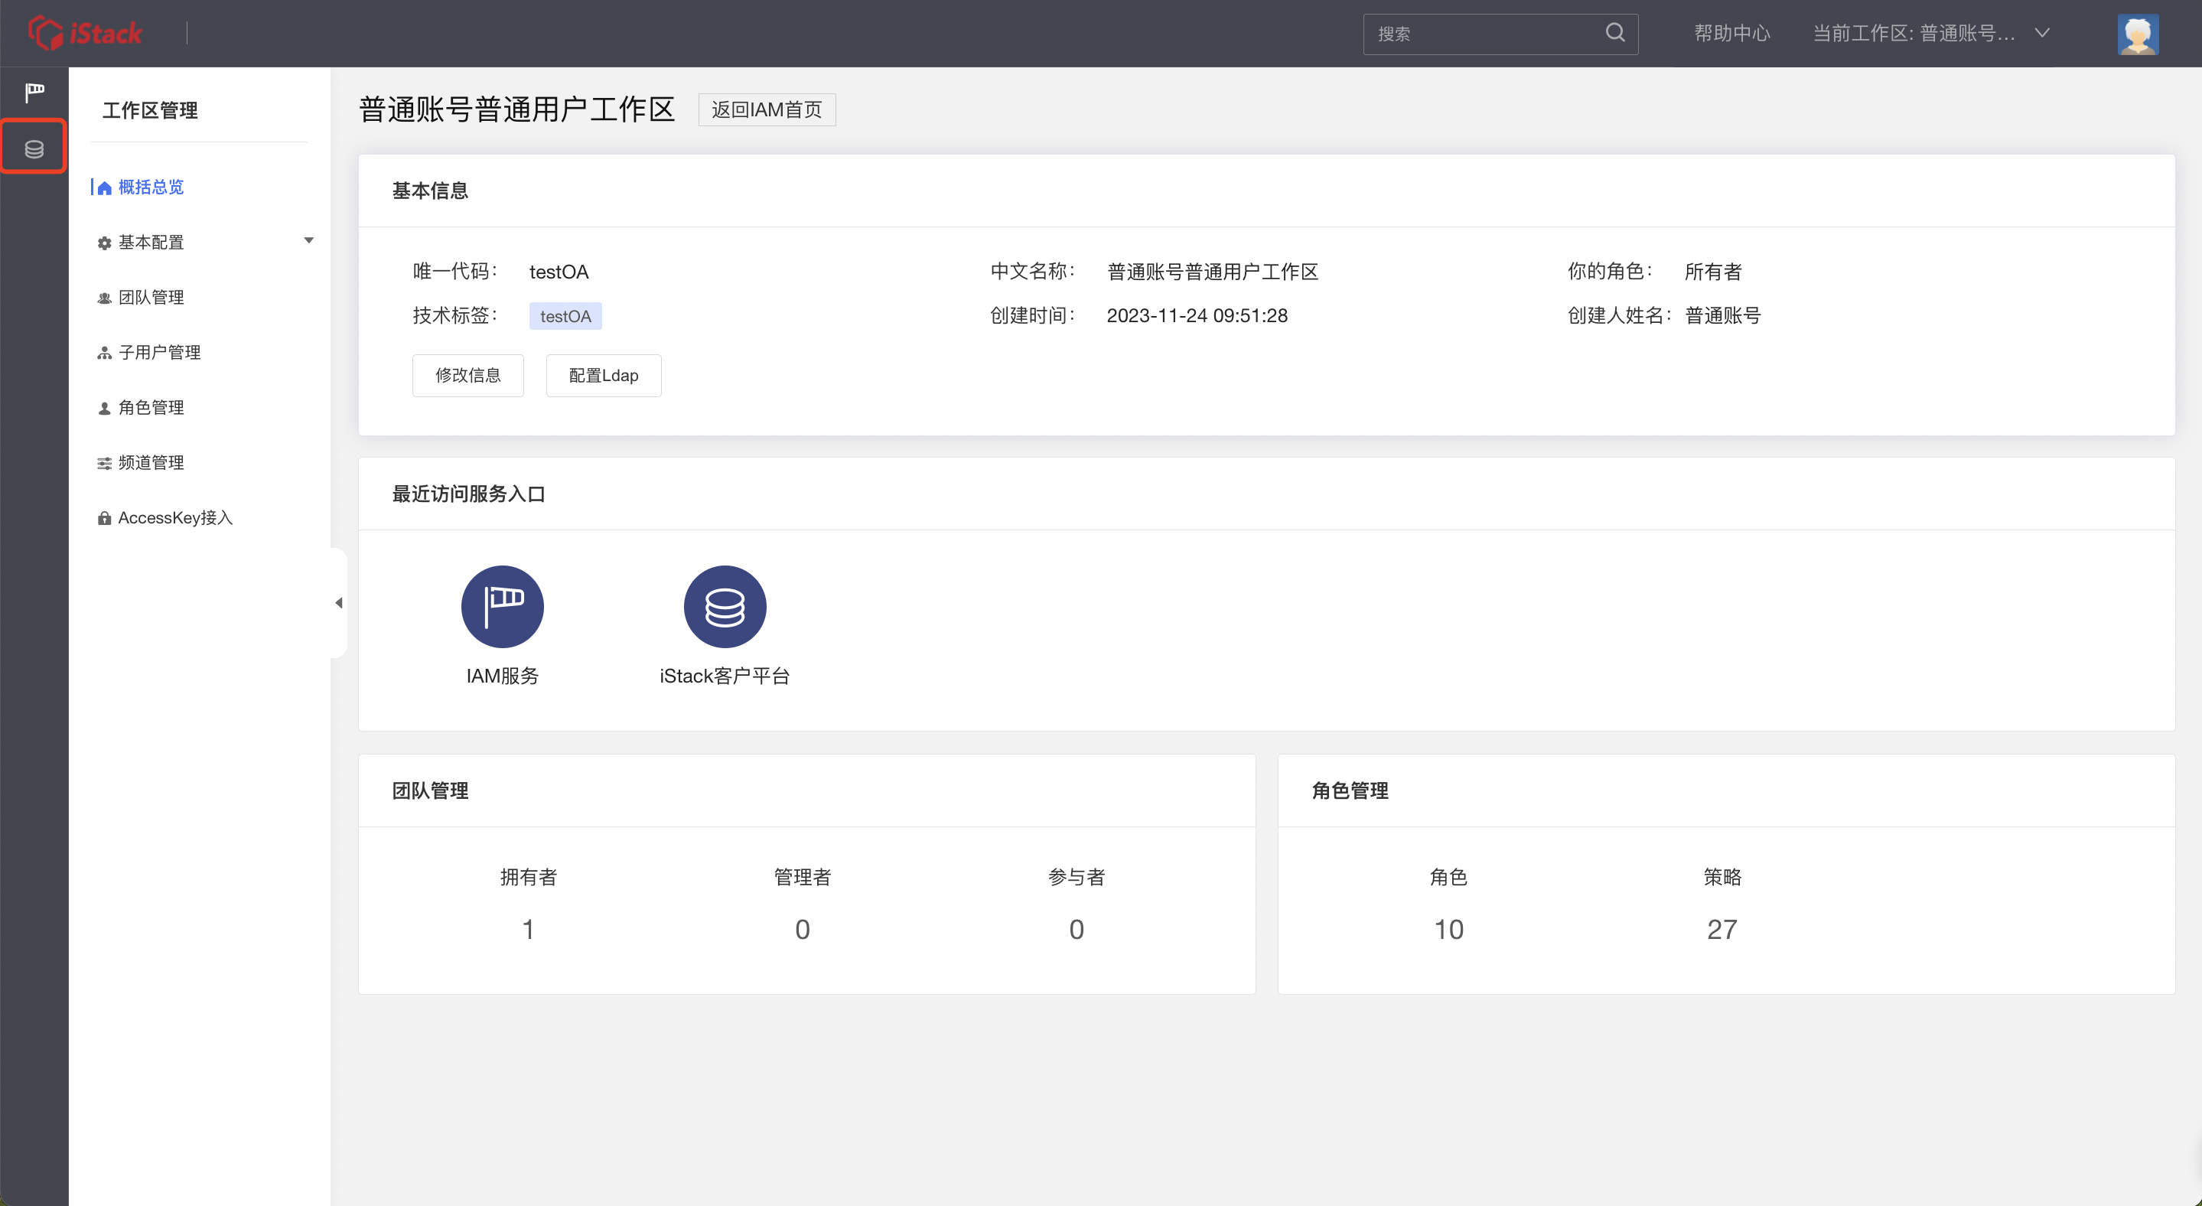Click the lock icon beside AccessKey接入
Screen dimensions: 2202x1206
tap(104, 519)
